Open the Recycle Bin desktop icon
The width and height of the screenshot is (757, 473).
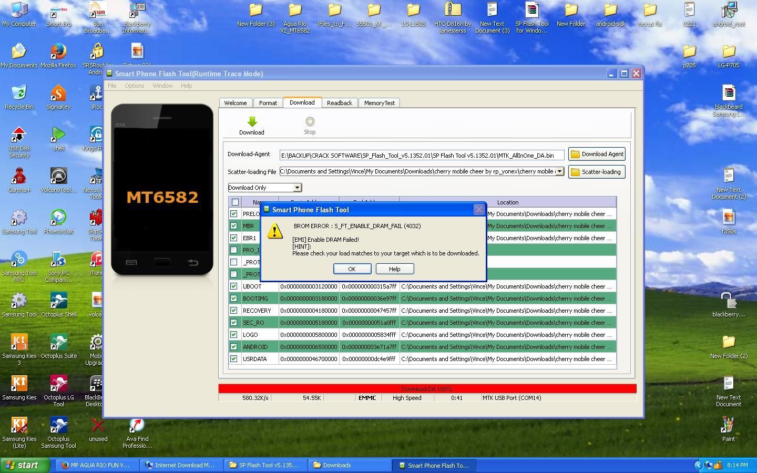pos(19,97)
